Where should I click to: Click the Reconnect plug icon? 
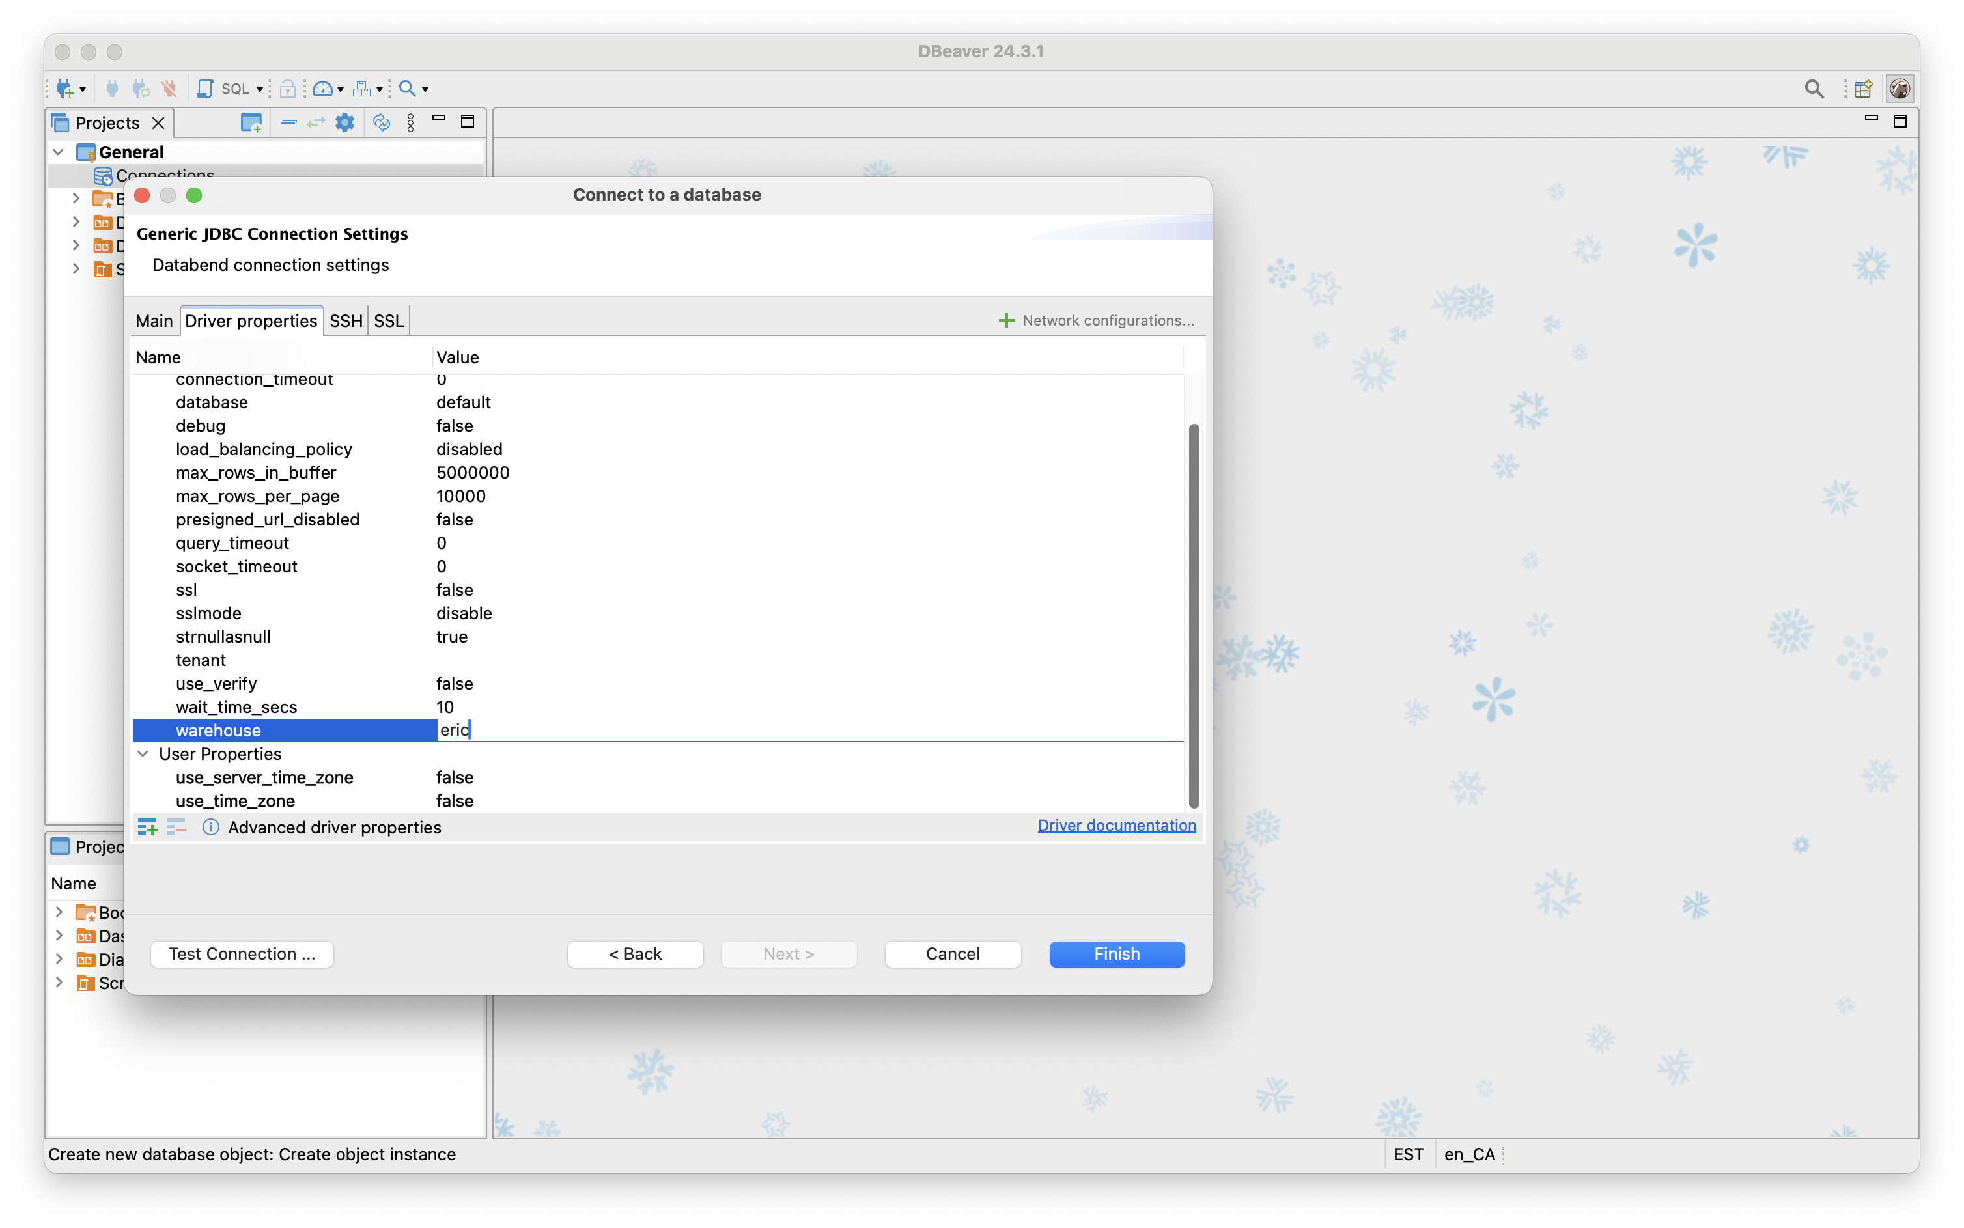point(141,89)
